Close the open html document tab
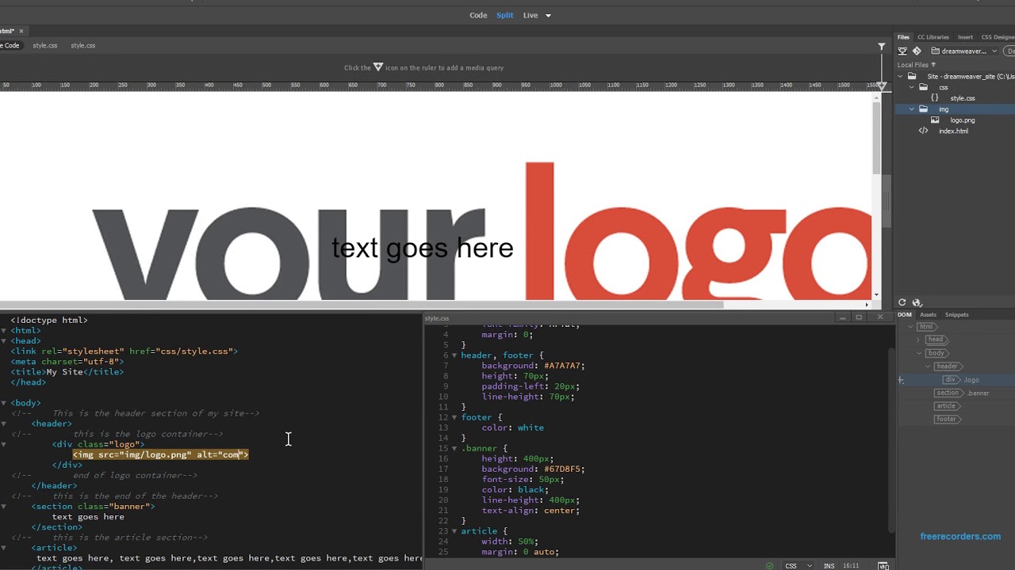This screenshot has width=1015, height=570. click(21, 31)
